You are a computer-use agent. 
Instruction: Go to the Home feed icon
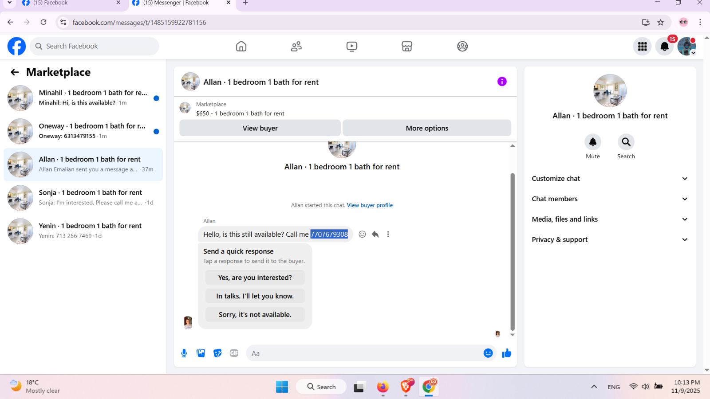(x=241, y=46)
